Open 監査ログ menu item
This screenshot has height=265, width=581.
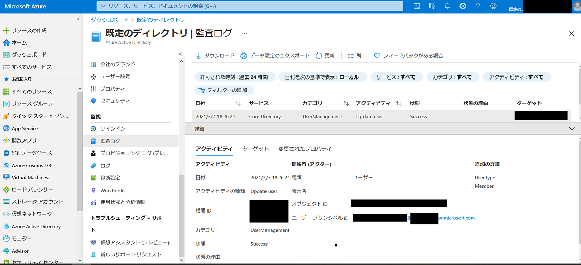tap(130, 141)
